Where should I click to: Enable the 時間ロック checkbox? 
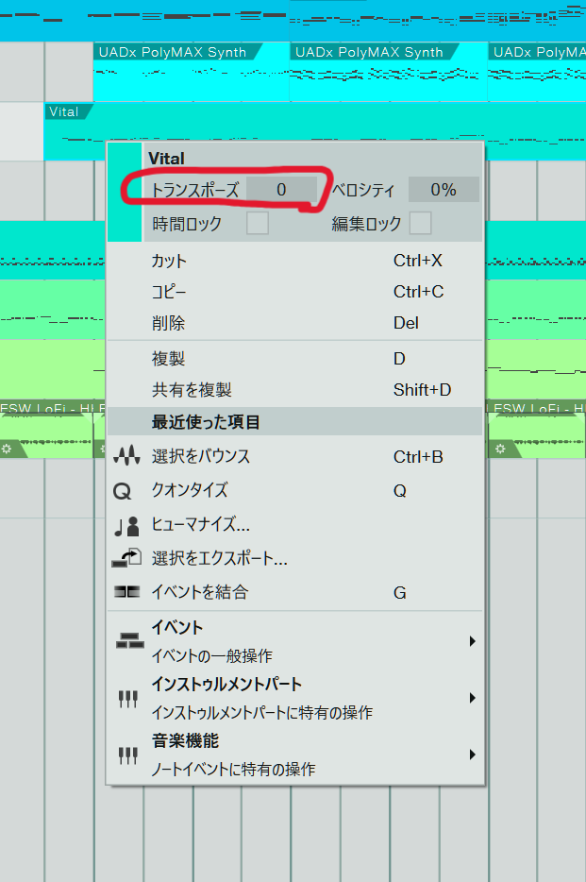point(258,223)
